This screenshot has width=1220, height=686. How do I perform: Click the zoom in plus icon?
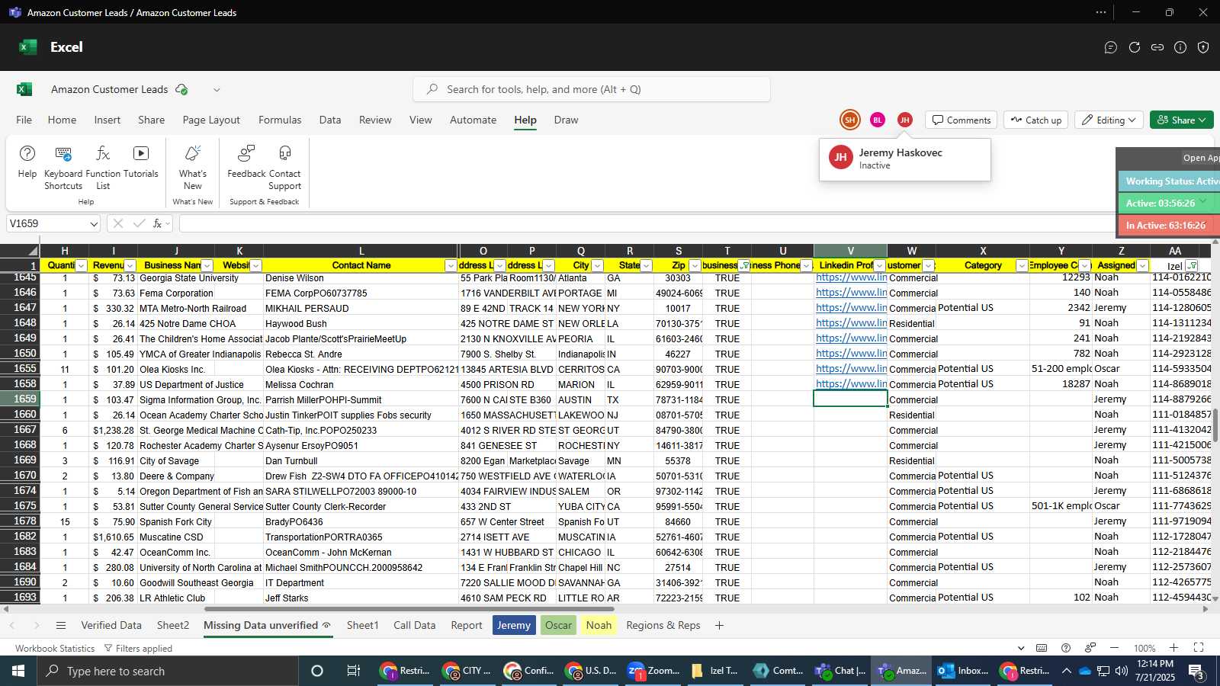(x=1173, y=648)
